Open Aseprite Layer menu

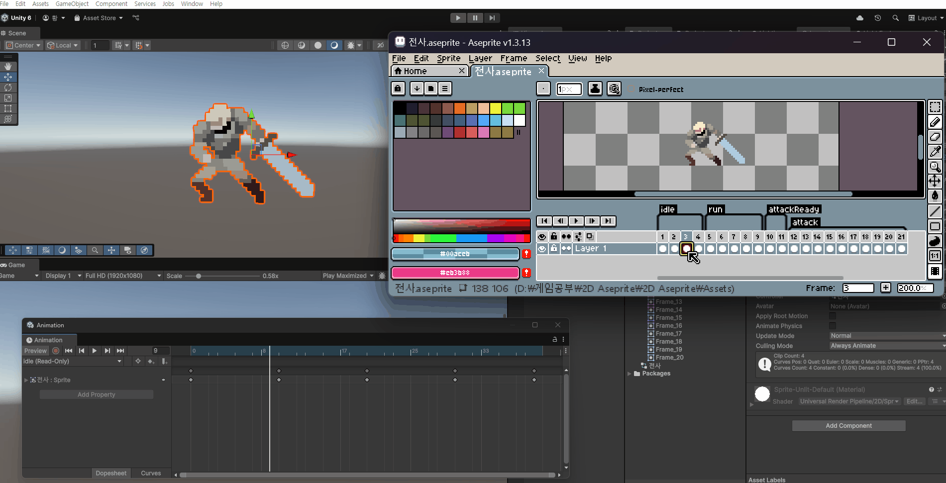[x=480, y=58]
